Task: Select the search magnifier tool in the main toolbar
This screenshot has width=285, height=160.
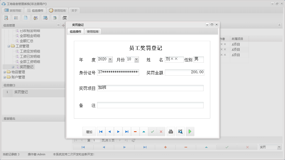Action: coord(6,18)
